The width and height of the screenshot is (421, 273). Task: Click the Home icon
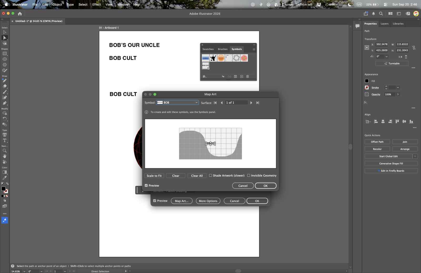click(20, 14)
